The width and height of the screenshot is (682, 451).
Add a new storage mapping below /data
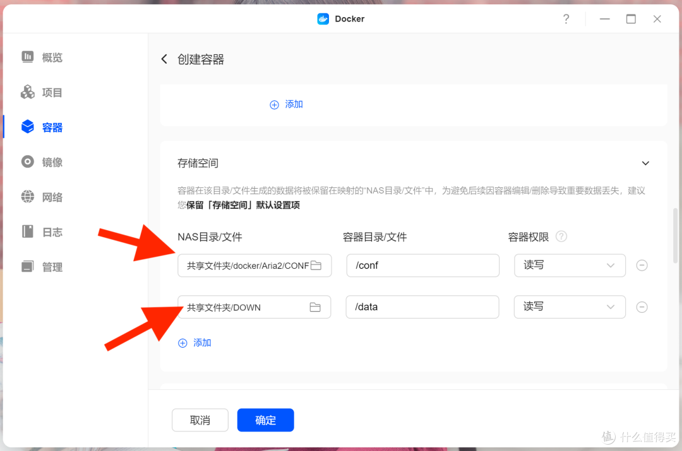click(x=195, y=343)
